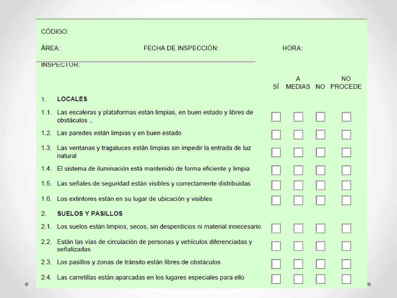Screen dimensions: 397x298
Task: Mark SÍ for 1.2 paredes limpias
Action: coord(276,135)
